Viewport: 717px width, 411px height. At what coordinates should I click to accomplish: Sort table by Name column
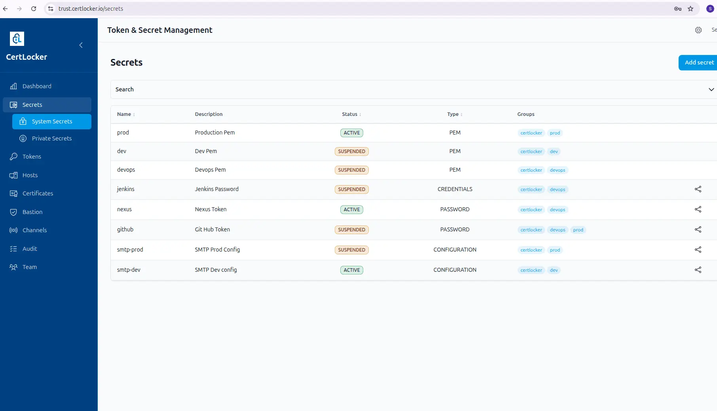126,114
